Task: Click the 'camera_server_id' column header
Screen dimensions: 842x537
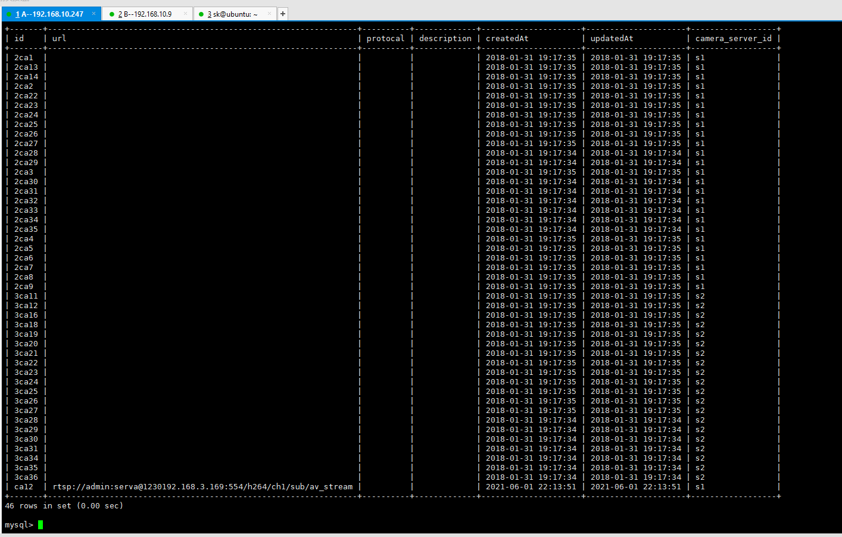Action: pos(733,38)
